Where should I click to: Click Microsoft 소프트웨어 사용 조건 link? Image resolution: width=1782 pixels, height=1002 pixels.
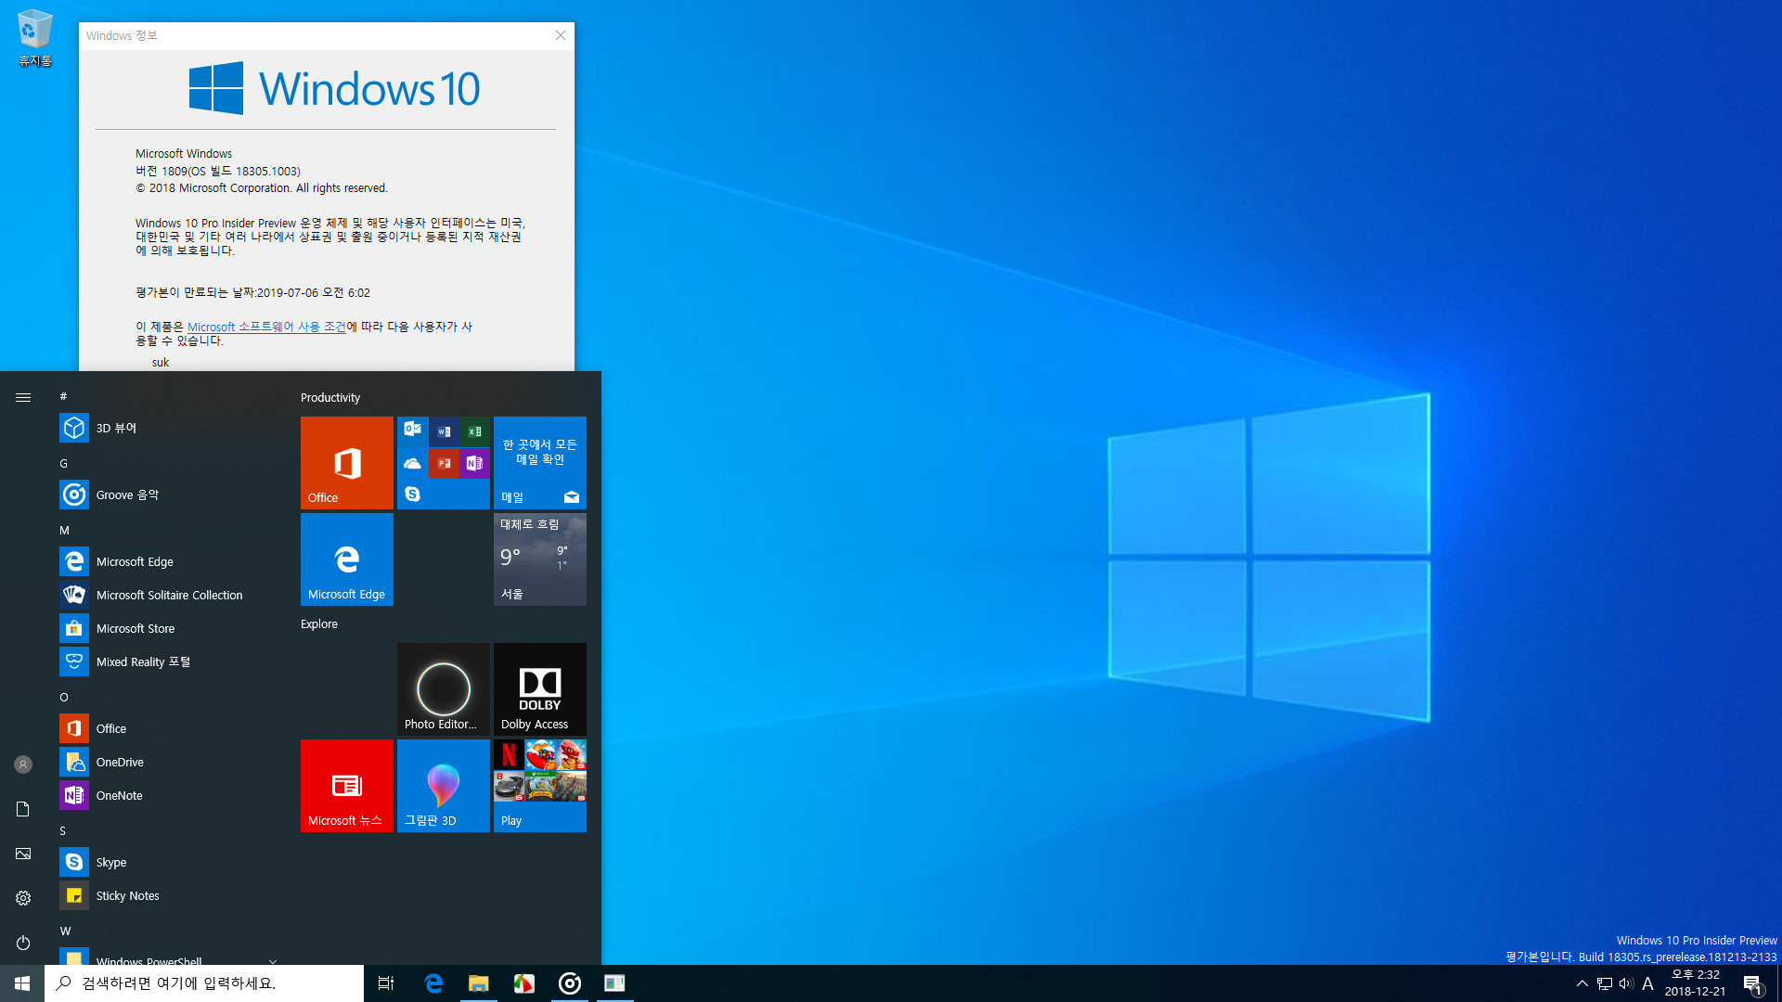[265, 326]
